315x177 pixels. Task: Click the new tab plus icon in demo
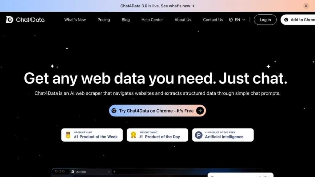114,172
